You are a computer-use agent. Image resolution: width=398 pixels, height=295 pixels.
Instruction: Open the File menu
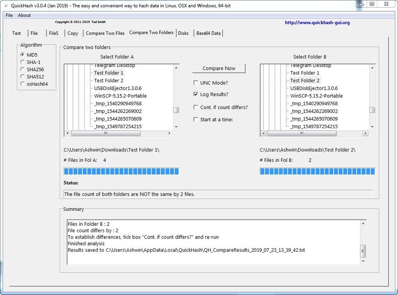[x=9, y=15]
